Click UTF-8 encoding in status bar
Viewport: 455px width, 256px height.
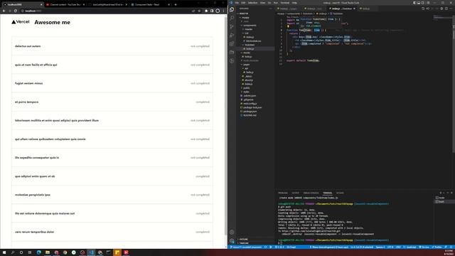tap(390, 247)
